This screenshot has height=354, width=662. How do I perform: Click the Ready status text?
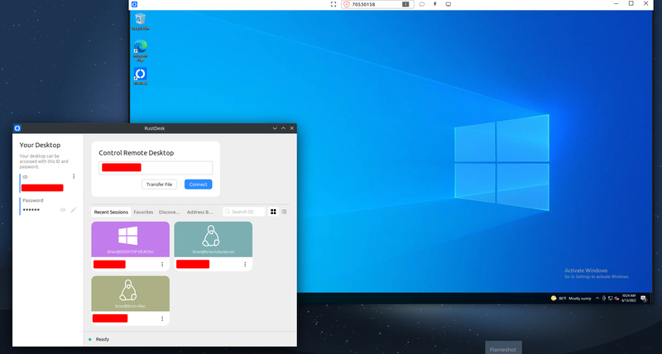point(103,339)
